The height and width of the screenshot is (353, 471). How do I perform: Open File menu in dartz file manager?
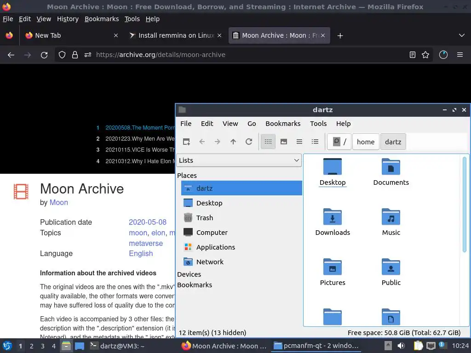tap(186, 123)
